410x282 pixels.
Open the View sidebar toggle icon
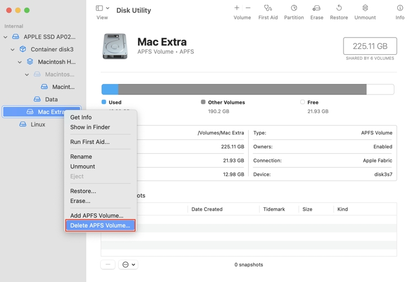[x=99, y=8]
